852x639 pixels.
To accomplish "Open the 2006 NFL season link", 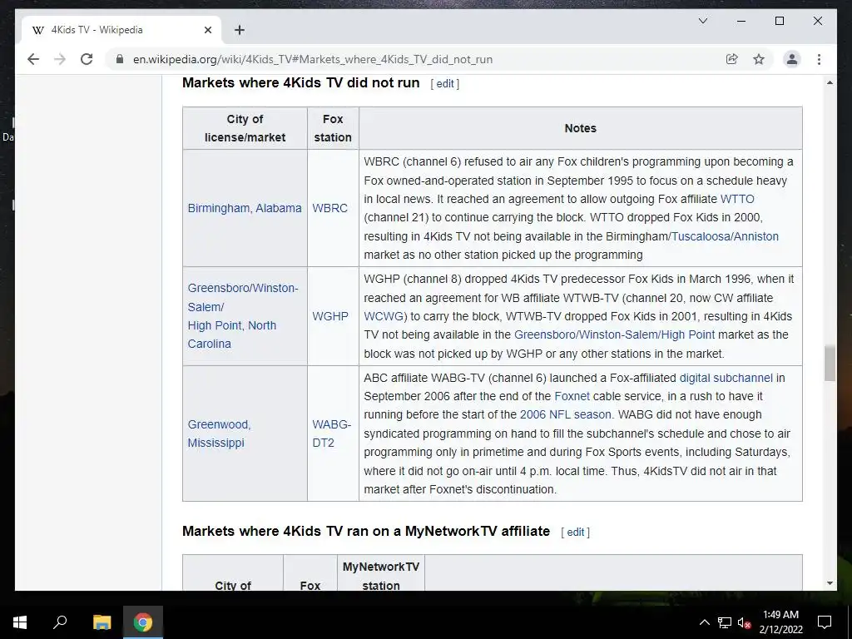I will [566, 414].
